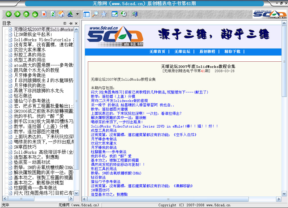
Task: Pin the 目录 panel with pushpin icon
Action: [x=71, y=23]
